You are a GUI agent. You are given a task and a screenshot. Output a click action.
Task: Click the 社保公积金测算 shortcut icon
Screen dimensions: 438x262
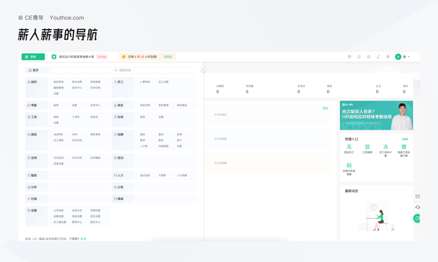[x=349, y=165]
